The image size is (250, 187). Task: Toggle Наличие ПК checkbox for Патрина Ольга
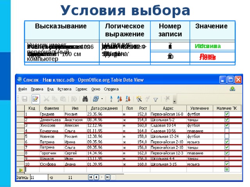(x=227, y=147)
